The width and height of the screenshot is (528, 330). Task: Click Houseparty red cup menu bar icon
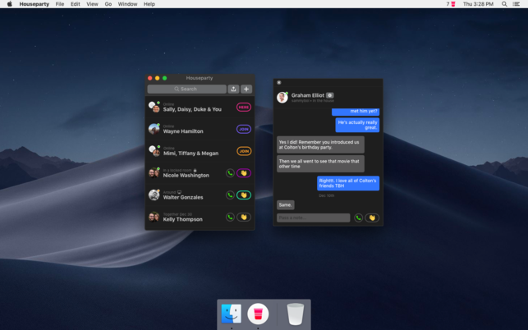point(453,4)
